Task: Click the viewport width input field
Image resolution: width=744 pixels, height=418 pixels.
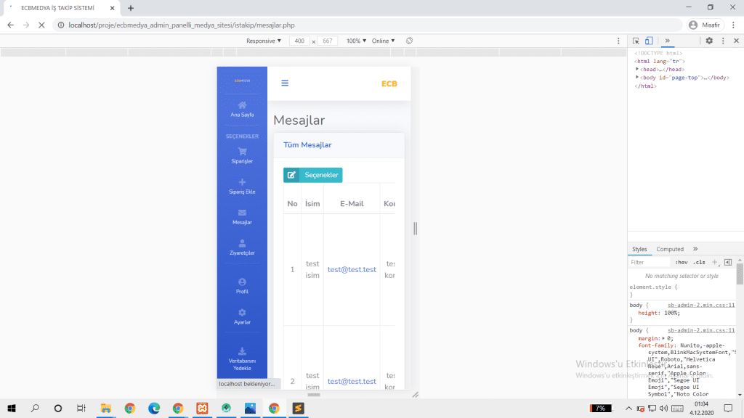Action: [x=299, y=41]
